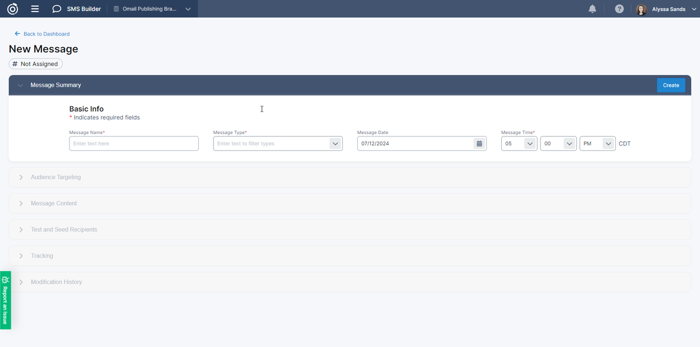Expand the Message Content section
Viewport: 700px width, 347px height.
(21, 203)
